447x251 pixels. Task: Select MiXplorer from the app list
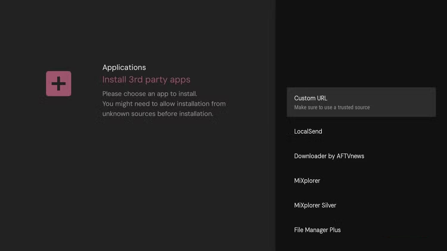tap(307, 181)
